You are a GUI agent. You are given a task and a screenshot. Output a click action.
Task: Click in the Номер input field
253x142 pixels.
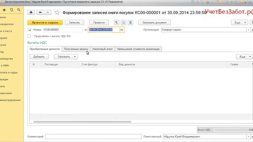62,30
